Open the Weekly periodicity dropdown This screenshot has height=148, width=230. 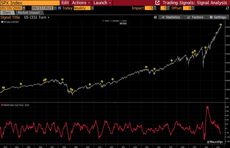tap(92, 8)
